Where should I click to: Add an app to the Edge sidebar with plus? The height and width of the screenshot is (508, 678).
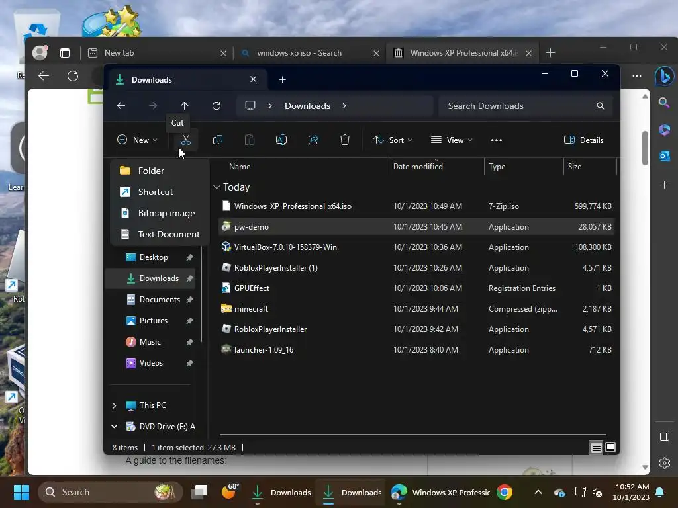pyautogui.click(x=665, y=185)
